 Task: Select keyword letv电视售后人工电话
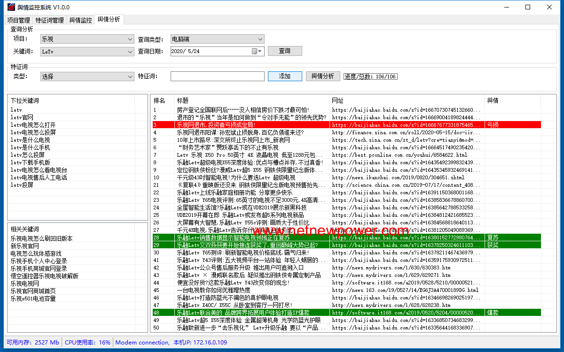(39, 177)
